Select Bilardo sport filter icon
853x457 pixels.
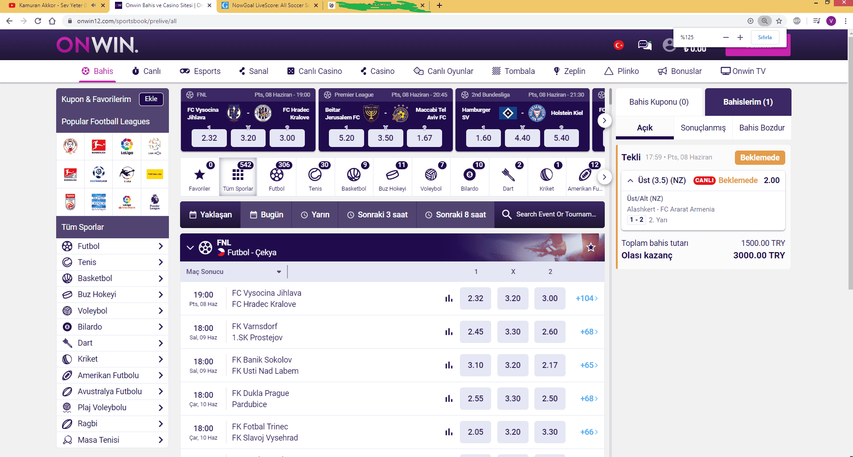click(469, 177)
